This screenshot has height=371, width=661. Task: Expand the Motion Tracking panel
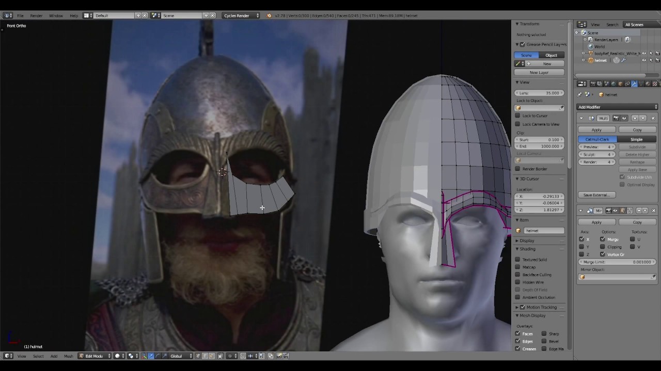[x=517, y=307]
